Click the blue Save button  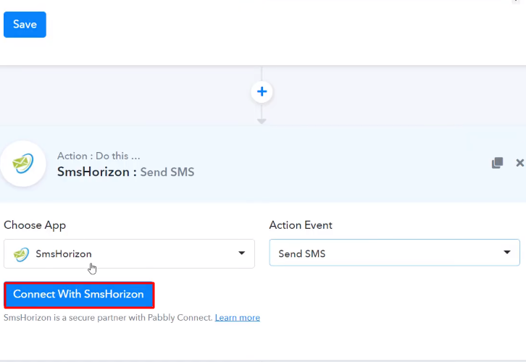(x=25, y=25)
